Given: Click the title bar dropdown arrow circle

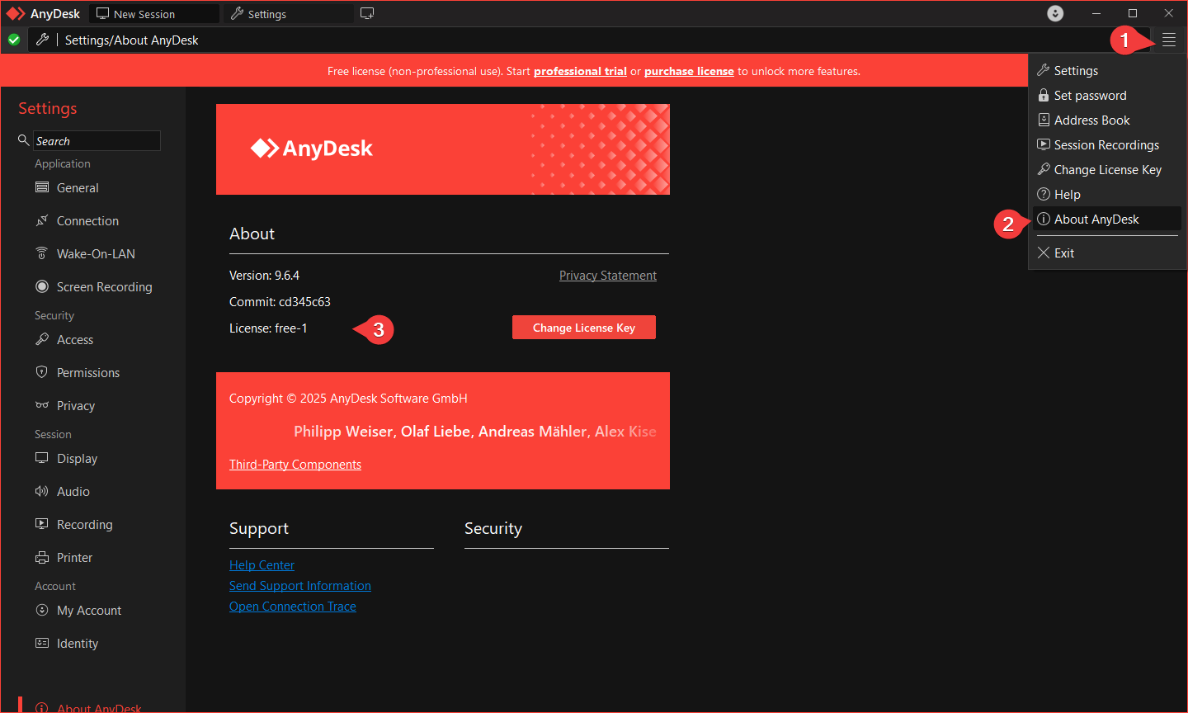Looking at the screenshot, I should click(1055, 13).
